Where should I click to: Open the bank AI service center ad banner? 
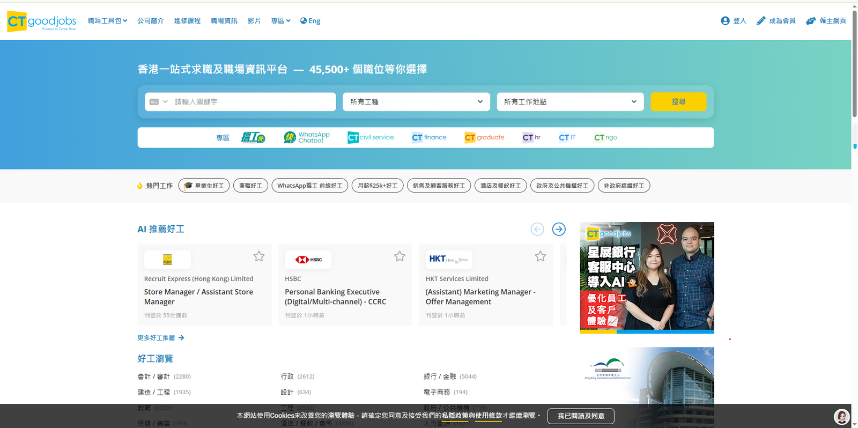pos(647,278)
